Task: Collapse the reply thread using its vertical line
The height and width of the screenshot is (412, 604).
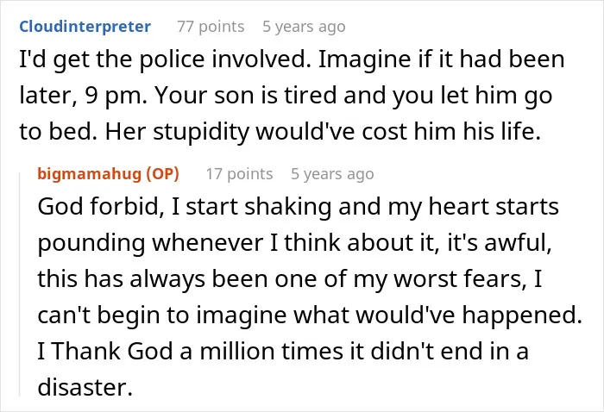Action: tap(20, 284)
